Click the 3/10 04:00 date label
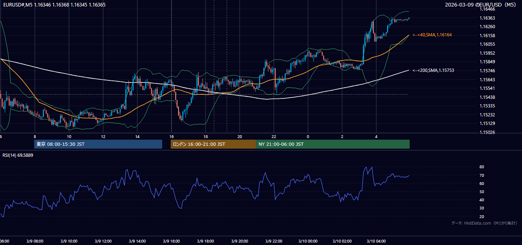Screen dimensions: 522x245 coord(376,241)
